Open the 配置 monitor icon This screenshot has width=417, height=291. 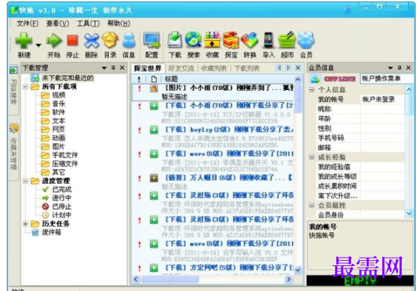pos(151,41)
